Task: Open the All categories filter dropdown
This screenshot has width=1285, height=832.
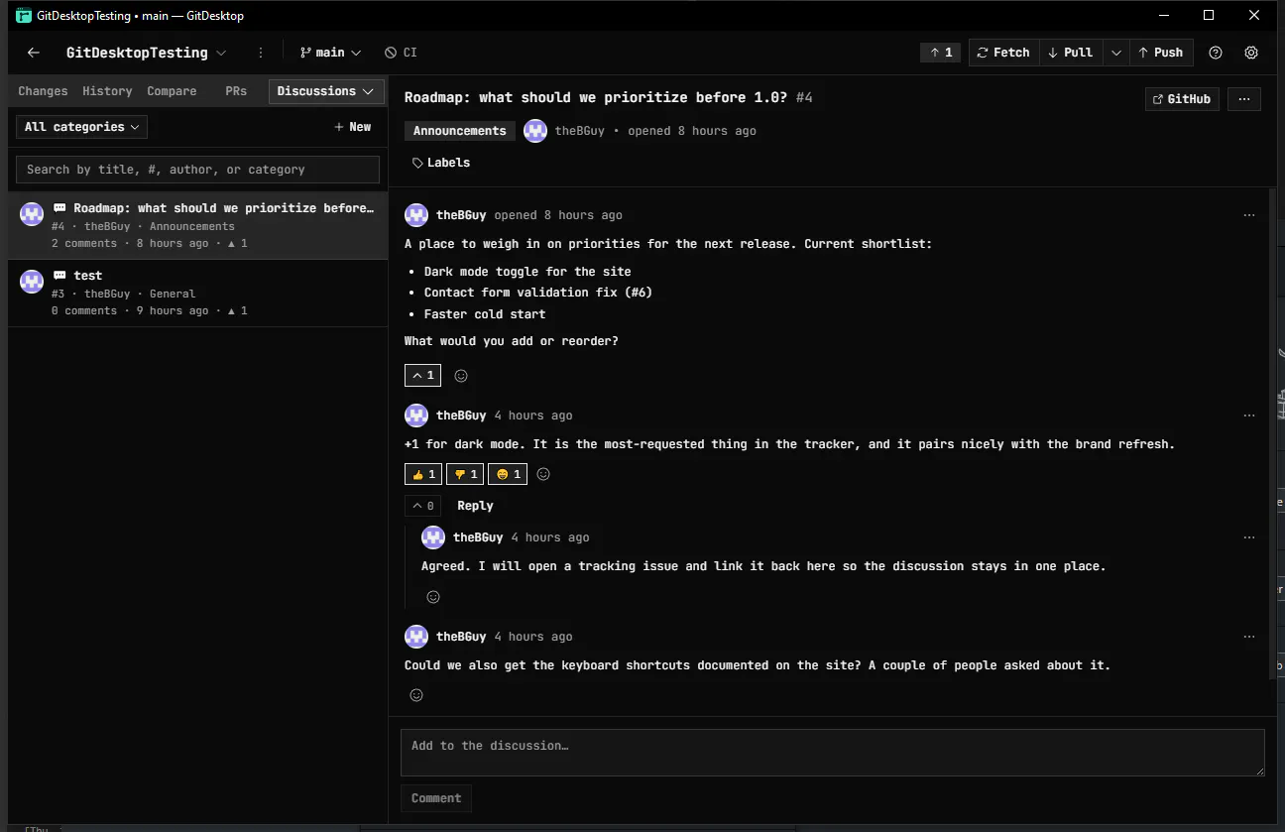Action: pyautogui.click(x=81, y=127)
